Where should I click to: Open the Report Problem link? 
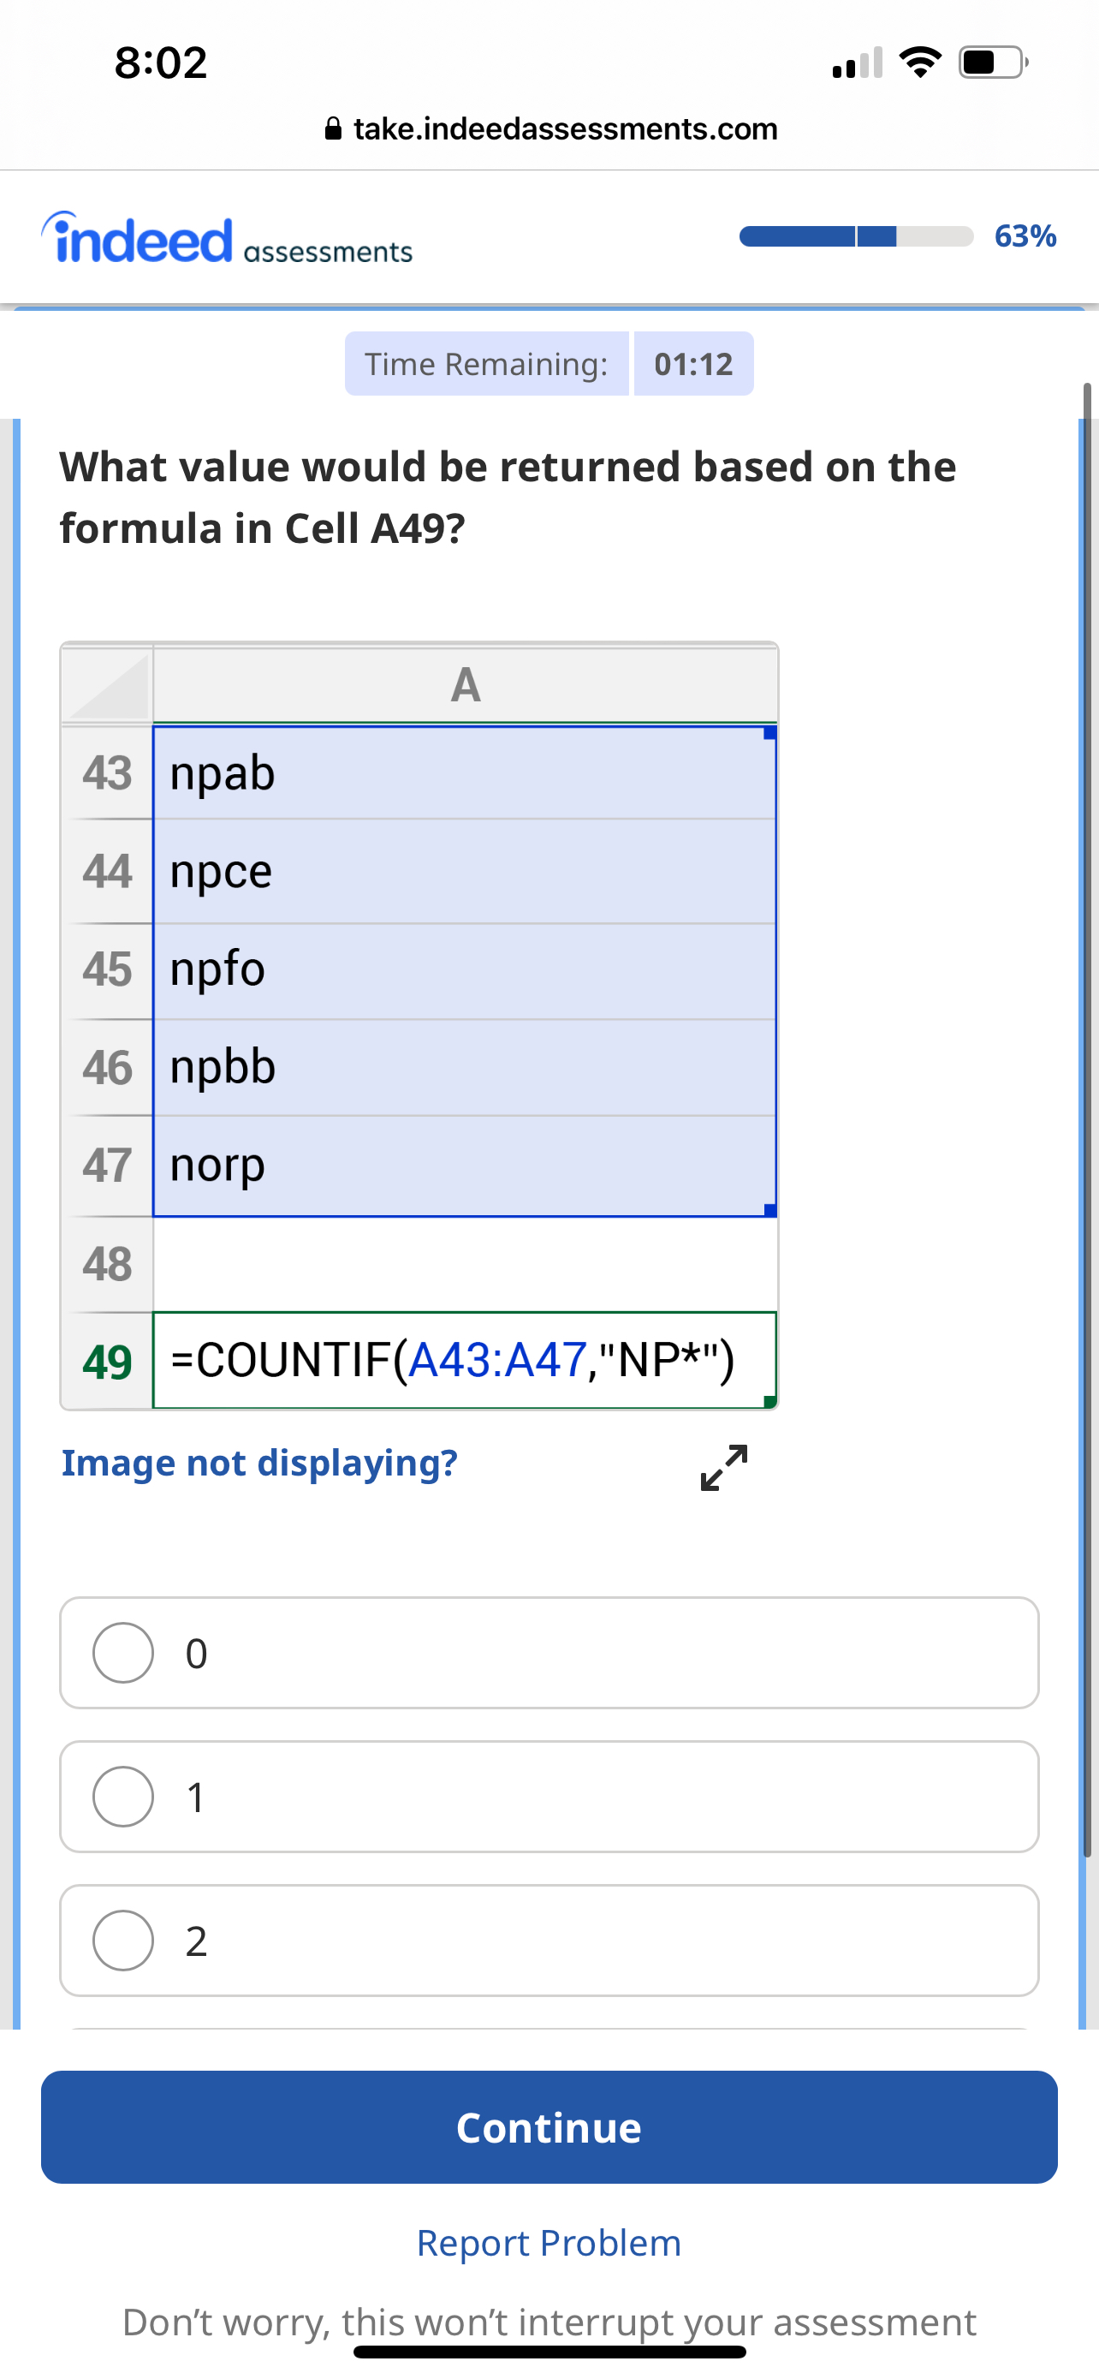[549, 2242]
